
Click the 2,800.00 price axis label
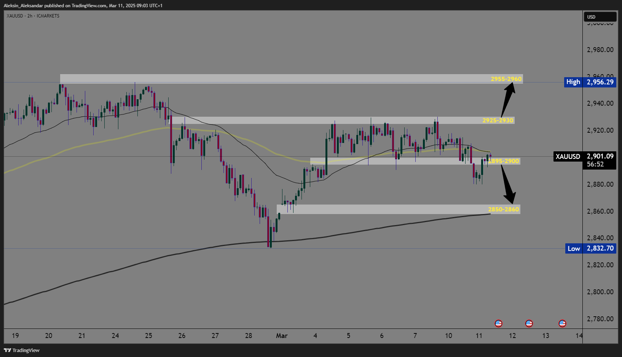point(600,292)
